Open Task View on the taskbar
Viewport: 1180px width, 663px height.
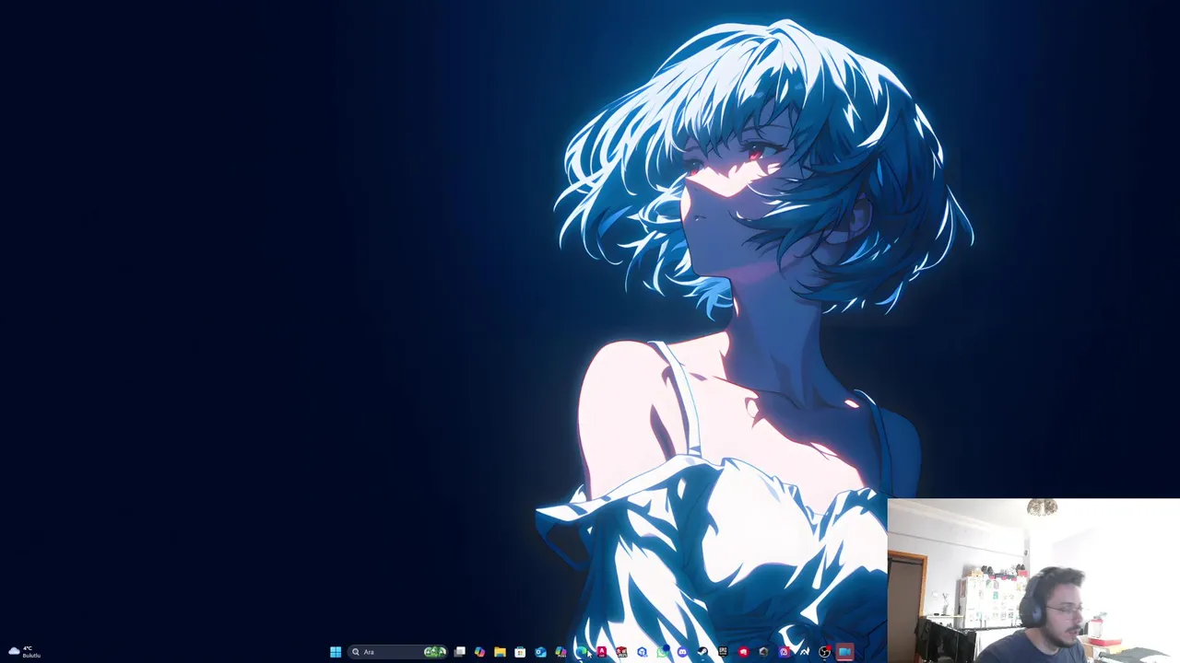point(460,652)
